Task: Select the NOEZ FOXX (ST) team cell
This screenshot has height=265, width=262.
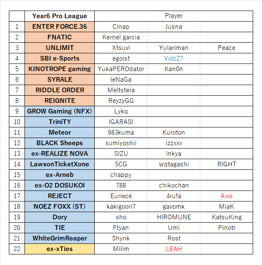Action: click(60, 207)
